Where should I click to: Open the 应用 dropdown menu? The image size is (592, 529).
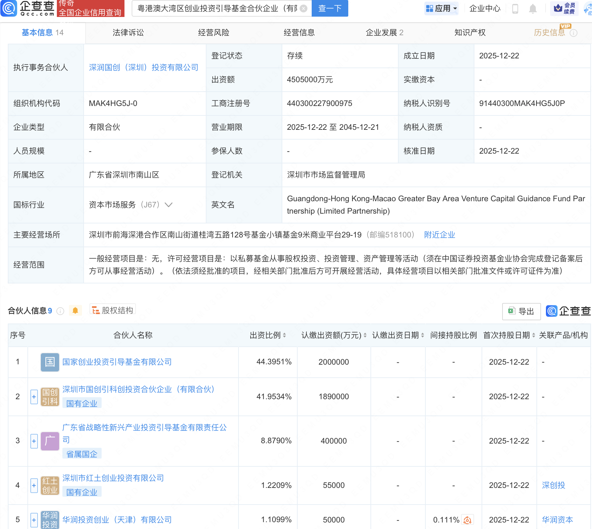[x=442, y=8]
